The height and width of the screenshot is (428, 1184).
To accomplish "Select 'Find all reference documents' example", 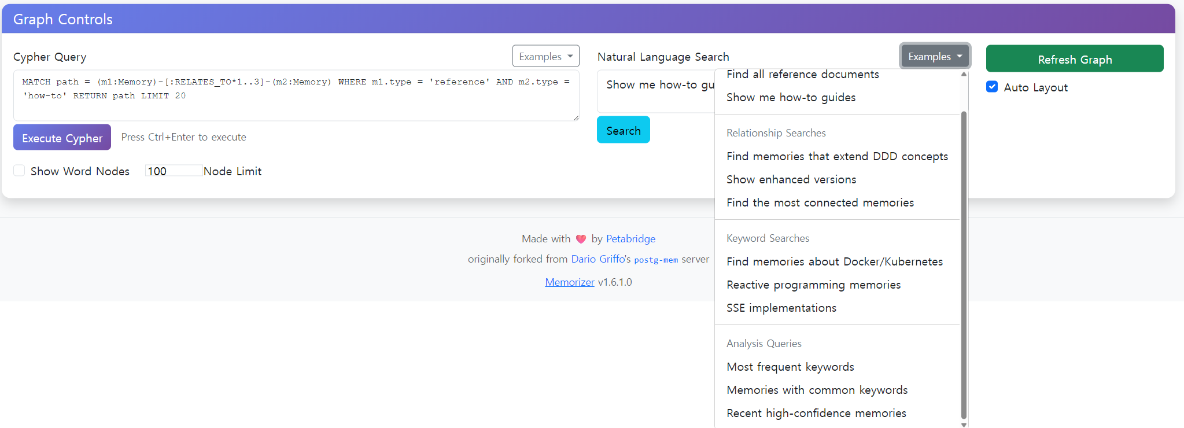I will pos(802,75).
